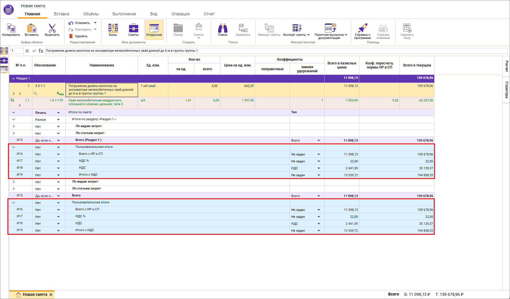Open the Базы databases icon
The image size is (510, 299).
113,28
